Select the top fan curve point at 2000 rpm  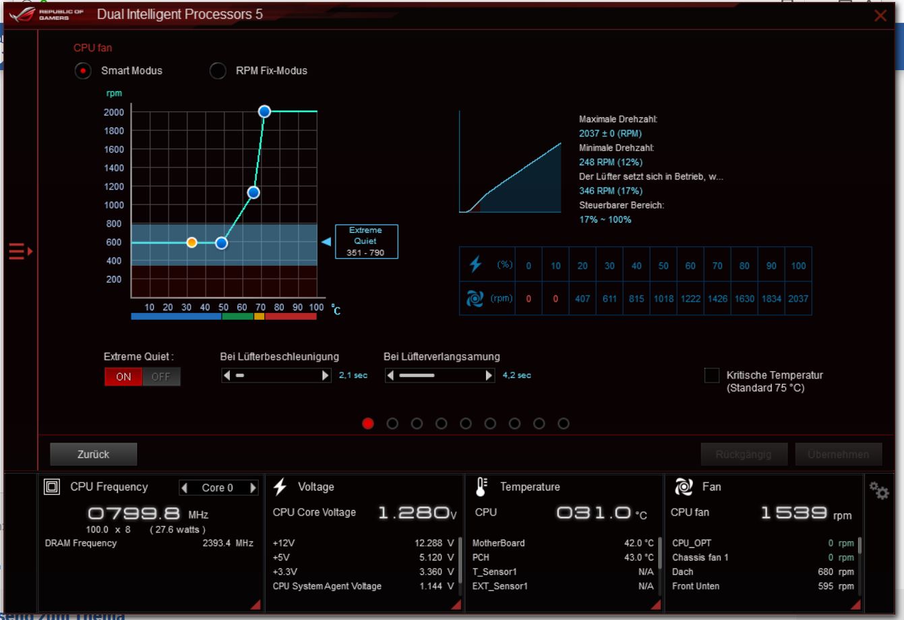pyautogui.click(x=264, y=111)
